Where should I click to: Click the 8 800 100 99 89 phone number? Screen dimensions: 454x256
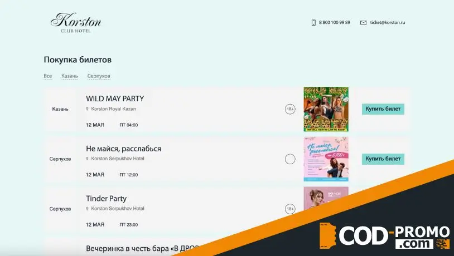(x=335, y=22)
